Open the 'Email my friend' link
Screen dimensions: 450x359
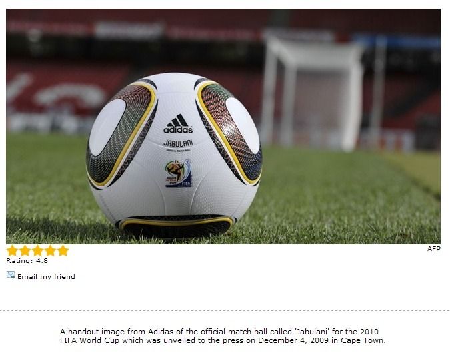pyautogui.click(x=46, y=276)
